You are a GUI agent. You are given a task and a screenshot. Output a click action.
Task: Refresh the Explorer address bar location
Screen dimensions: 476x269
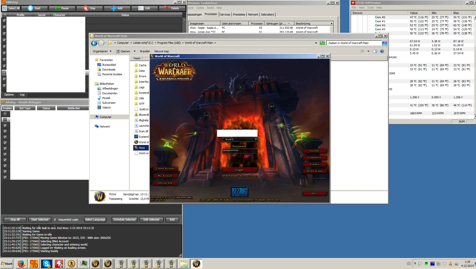322,43
